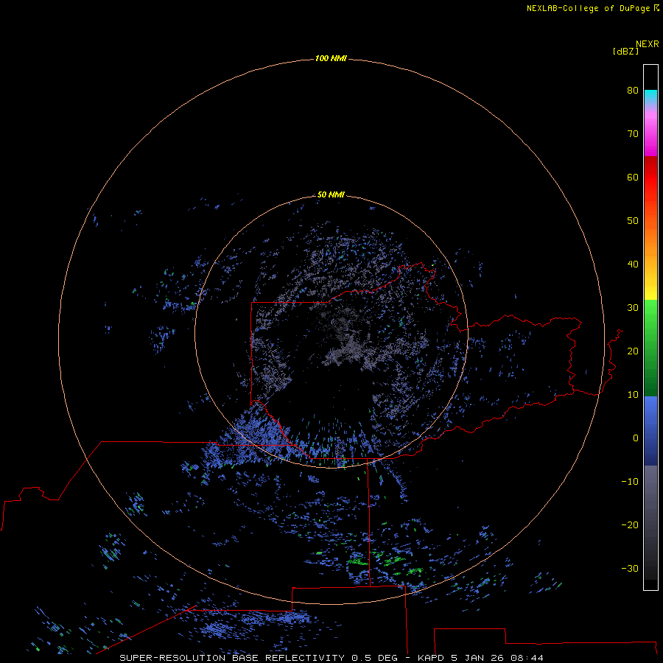Viewport: 663px width, 663px height.
Task: Click the 20 dBZ scale value
Action: [x=633, y=351]
